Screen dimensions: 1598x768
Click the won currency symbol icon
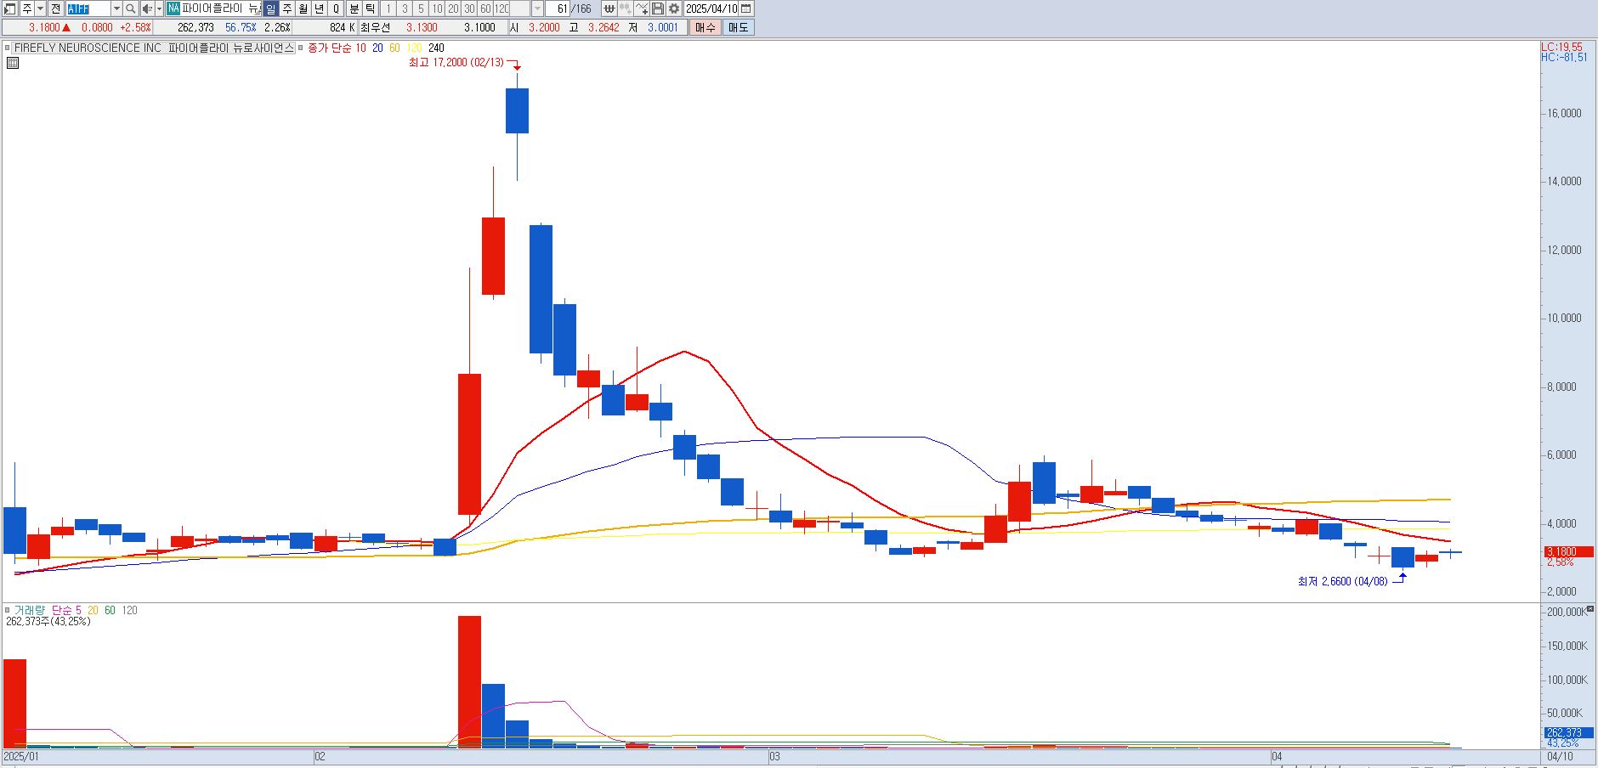(609, 8)
